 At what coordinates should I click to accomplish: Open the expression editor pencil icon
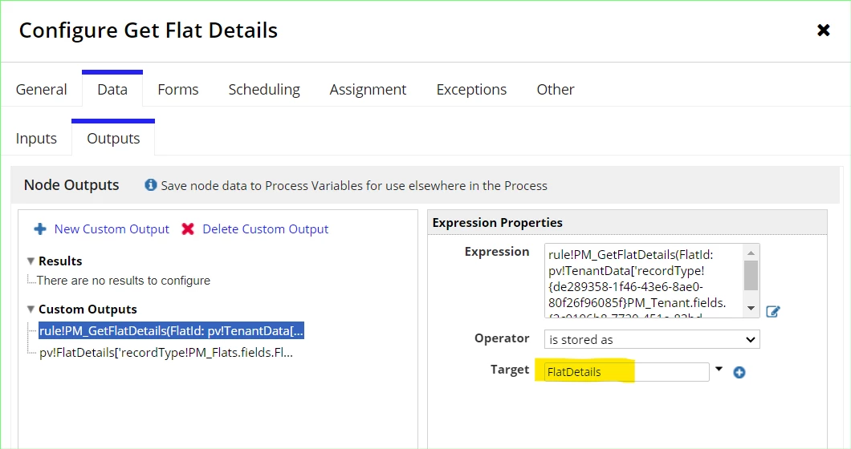[773, 311]
